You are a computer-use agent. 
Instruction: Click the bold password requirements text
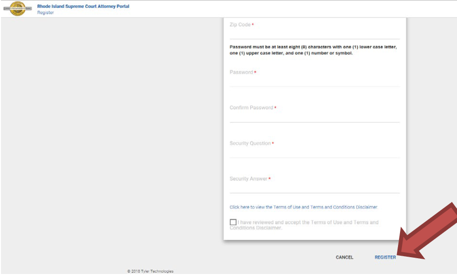(313, 50)
